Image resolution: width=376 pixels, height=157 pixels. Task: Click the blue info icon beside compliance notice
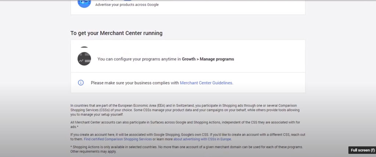coord(81,83)
